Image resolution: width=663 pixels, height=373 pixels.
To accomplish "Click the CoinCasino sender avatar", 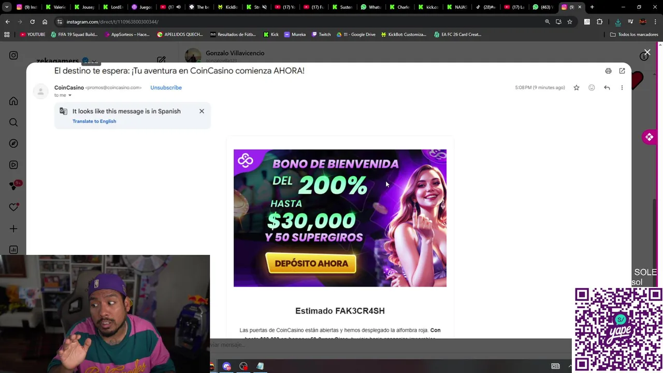I will point(40,91).
